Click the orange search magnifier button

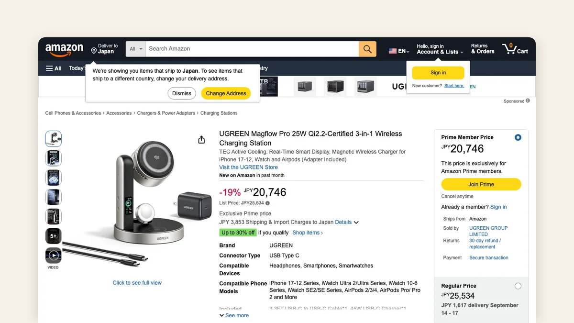(x=367, y=49)
